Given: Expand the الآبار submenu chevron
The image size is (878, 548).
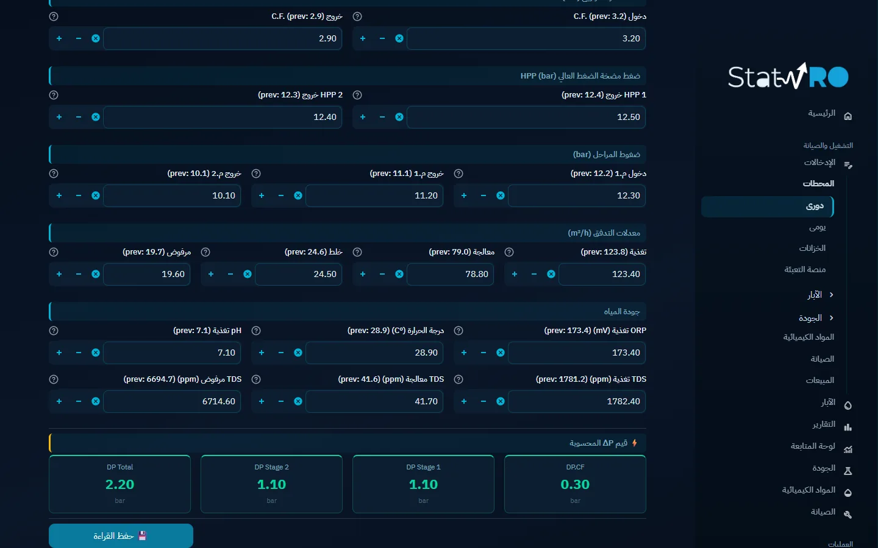Looking at the screenshot, I should pos(831,295).
